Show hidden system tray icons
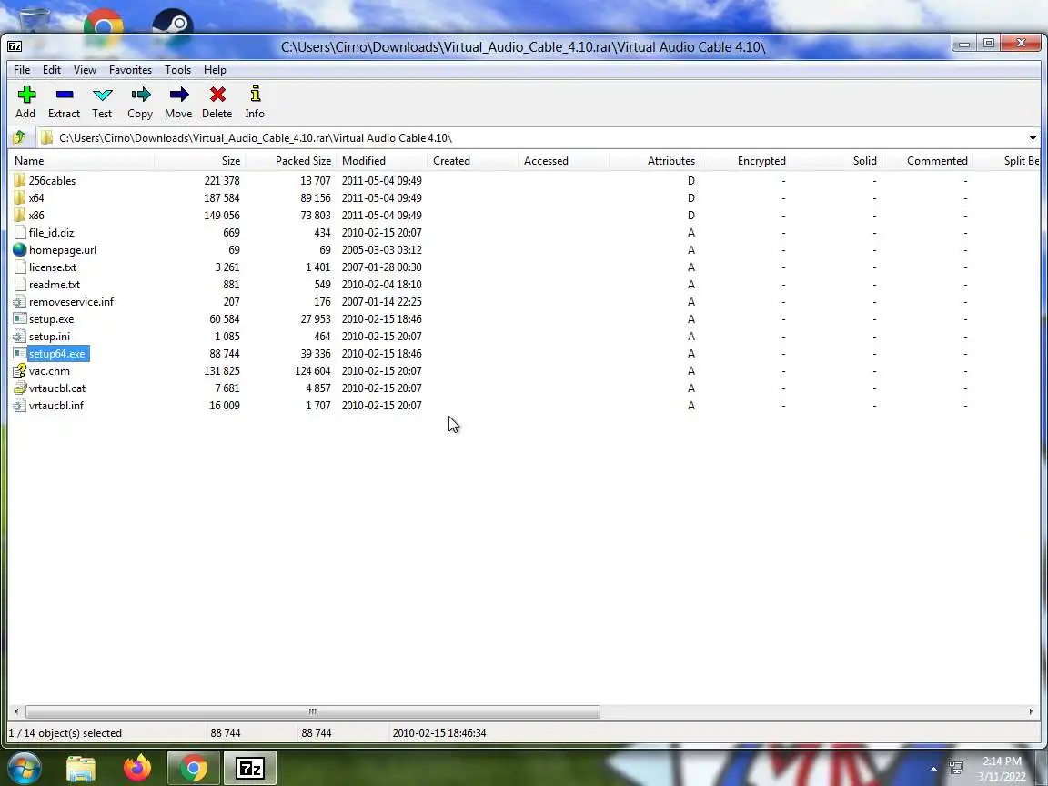1048x786 pixels. 933,769
